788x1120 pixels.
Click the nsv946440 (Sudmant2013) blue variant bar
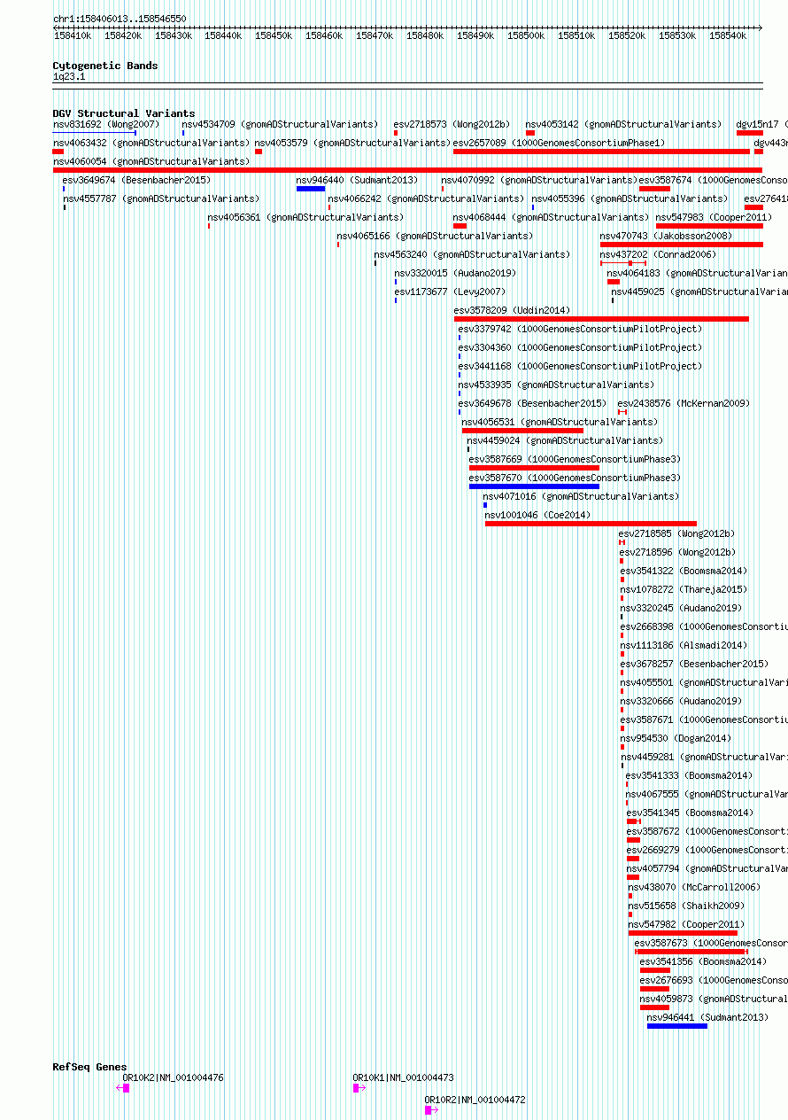[x=311, y=189]
